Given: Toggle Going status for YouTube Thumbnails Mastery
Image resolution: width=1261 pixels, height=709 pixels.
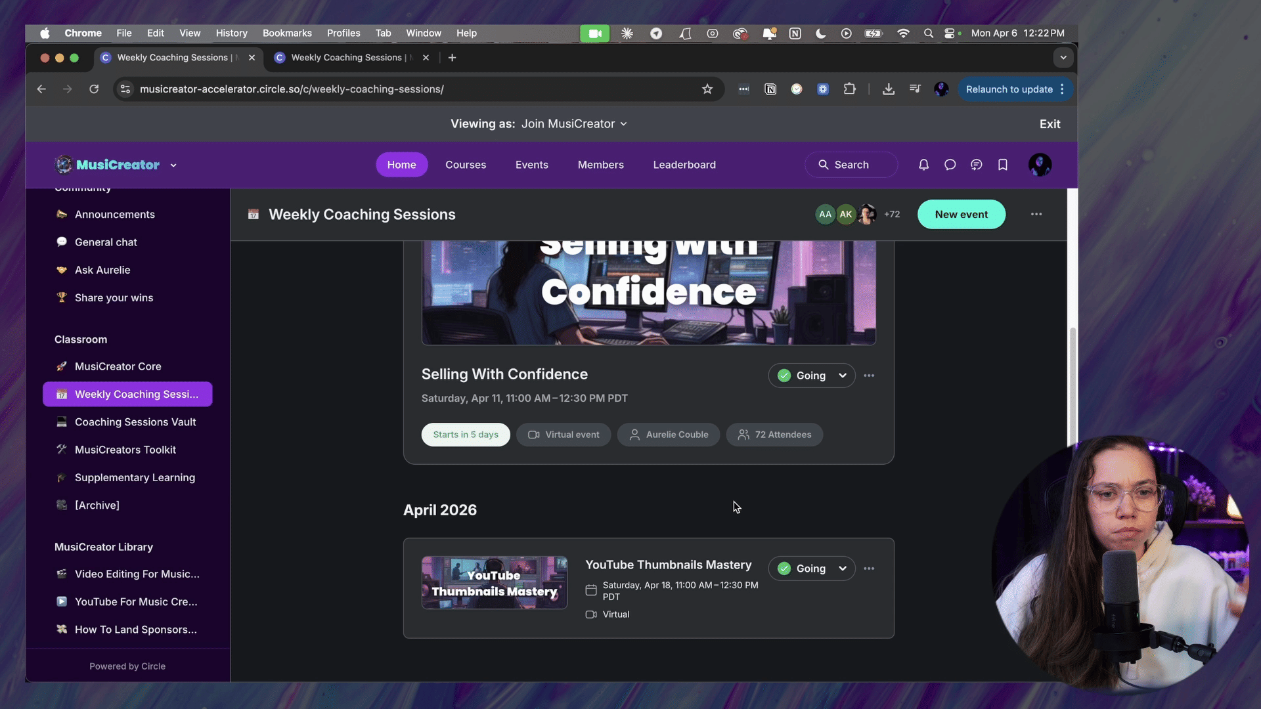Looking at the screenshot, I should pyautogui.click(x=811, y=569).
